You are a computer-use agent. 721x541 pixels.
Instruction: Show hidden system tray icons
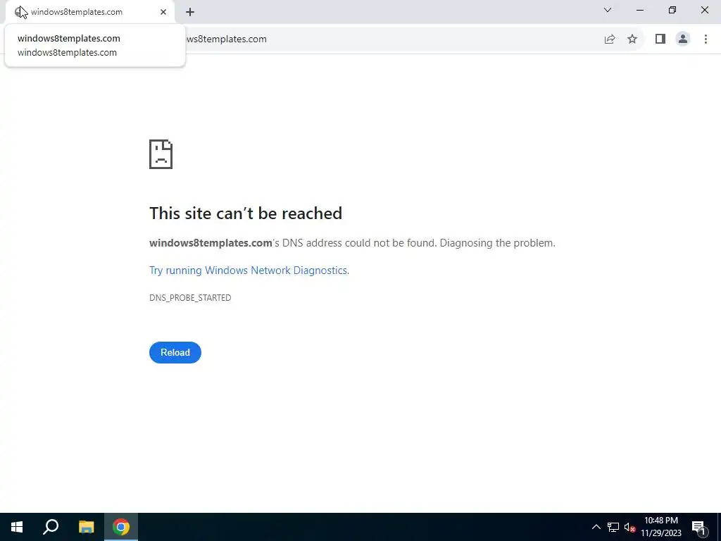point(596,527)
